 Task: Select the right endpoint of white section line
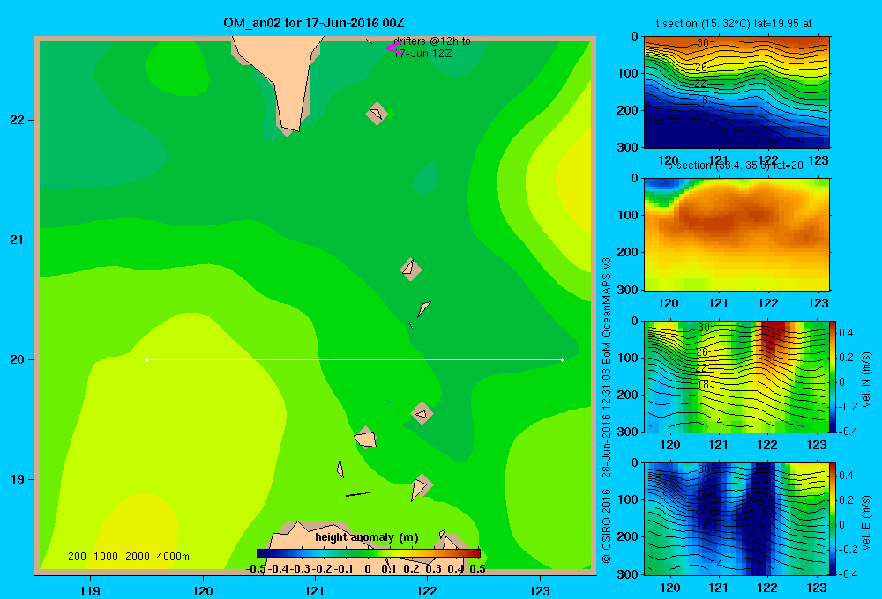click(x=562, y=359)
